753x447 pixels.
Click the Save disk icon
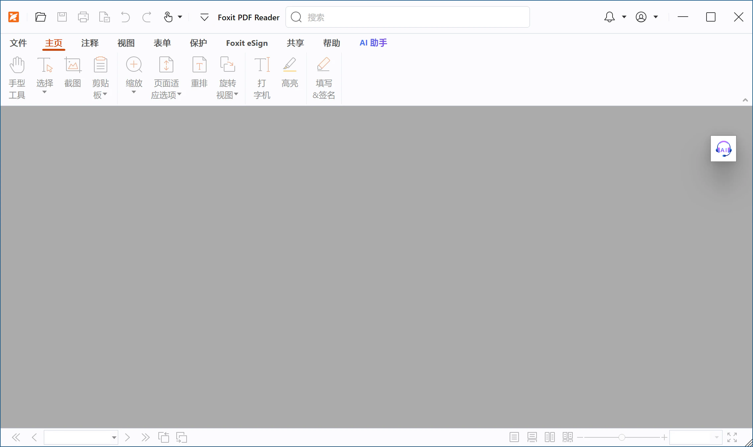point(62,17)
